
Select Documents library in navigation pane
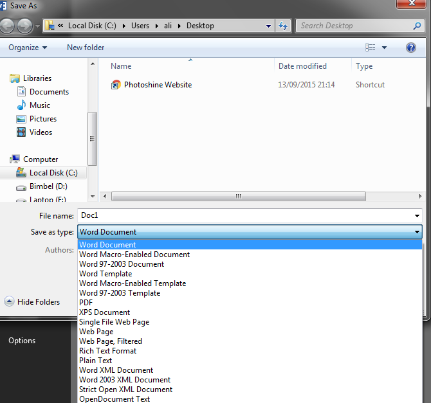pyautogui.click(x=49, y=92)
